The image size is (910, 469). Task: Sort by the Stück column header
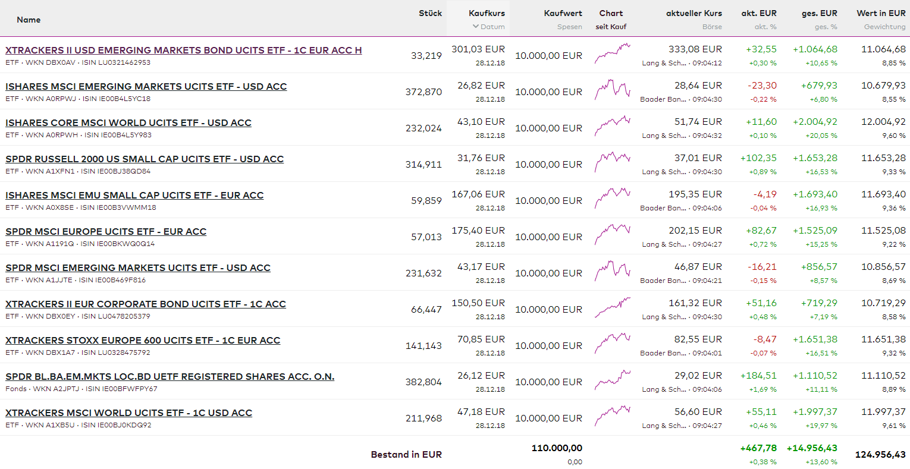[x=430, y=13]
